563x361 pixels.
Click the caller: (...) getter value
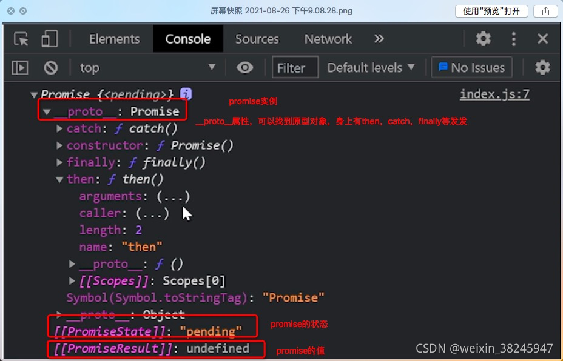point(152,213)
